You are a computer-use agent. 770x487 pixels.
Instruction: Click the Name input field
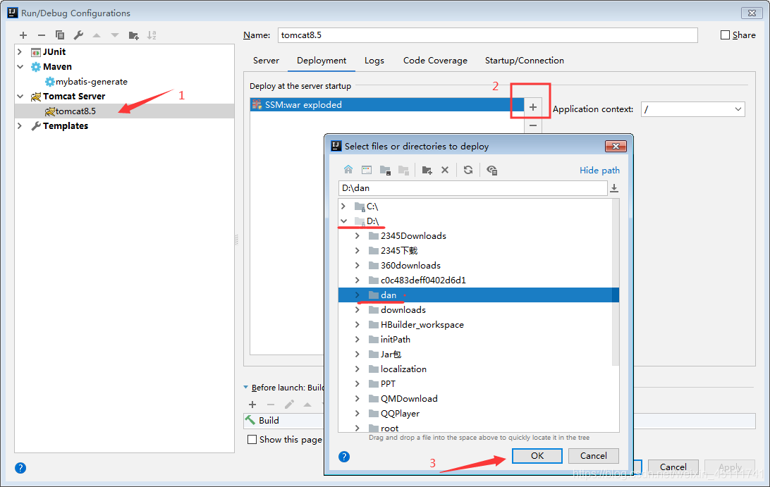[488, 35]
